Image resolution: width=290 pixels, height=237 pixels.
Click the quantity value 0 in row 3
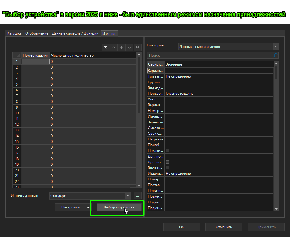click(x=93, y=73)
